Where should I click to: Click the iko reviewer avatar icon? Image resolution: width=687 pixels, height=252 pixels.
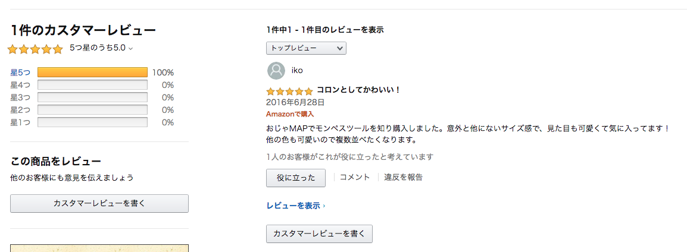276,71
